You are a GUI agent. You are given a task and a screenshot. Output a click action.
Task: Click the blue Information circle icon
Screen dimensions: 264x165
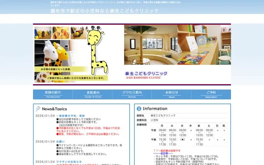tap(139, 109)
